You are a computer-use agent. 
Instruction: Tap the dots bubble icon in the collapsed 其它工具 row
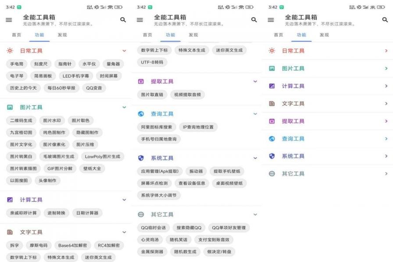272,173
